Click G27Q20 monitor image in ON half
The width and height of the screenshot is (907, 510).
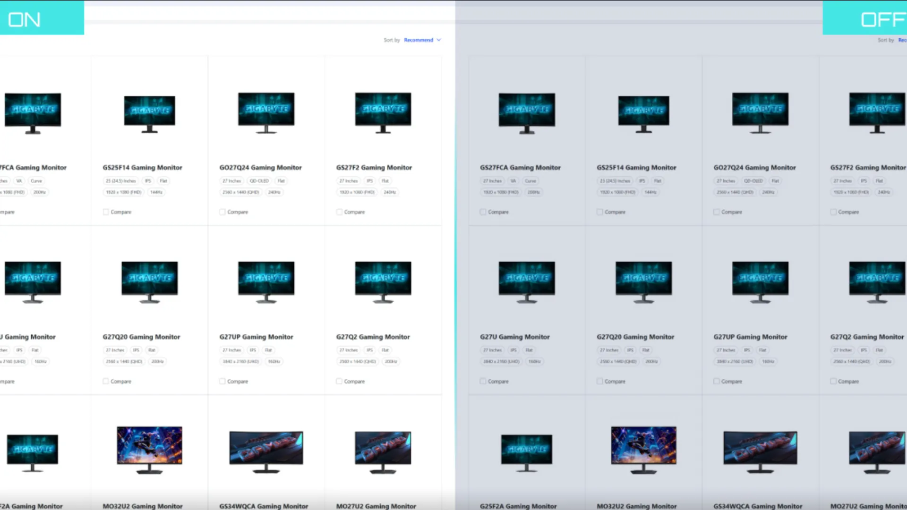[149, 282]
